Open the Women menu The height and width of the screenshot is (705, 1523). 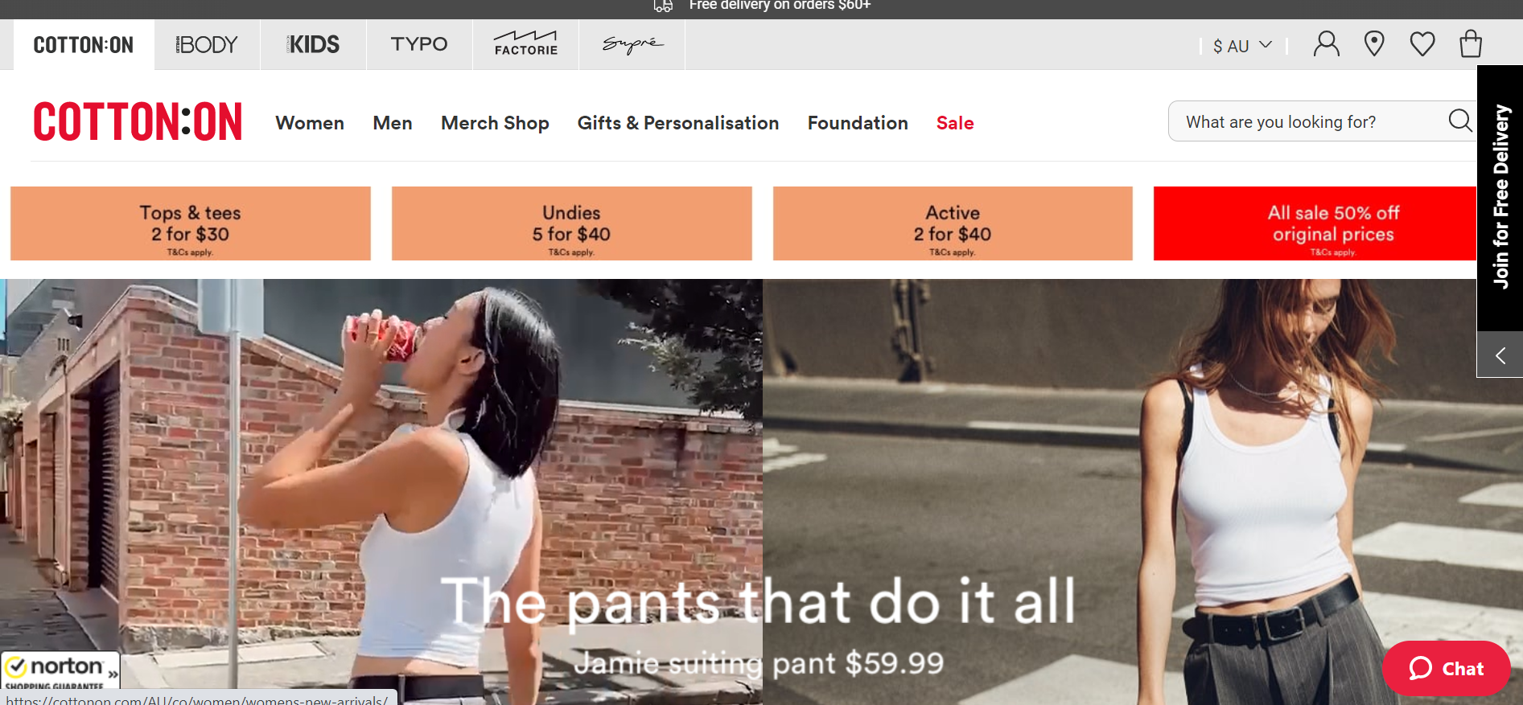310,122
